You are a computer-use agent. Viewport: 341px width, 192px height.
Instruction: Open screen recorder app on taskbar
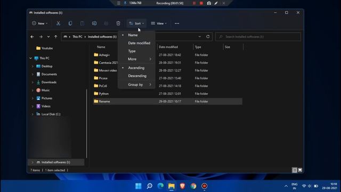[x=205, y=186]
